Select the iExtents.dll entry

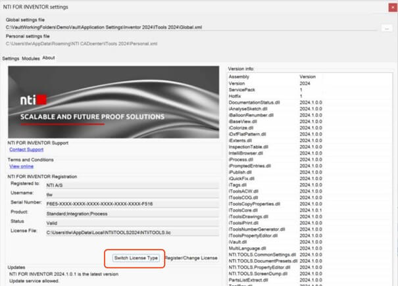310,141
